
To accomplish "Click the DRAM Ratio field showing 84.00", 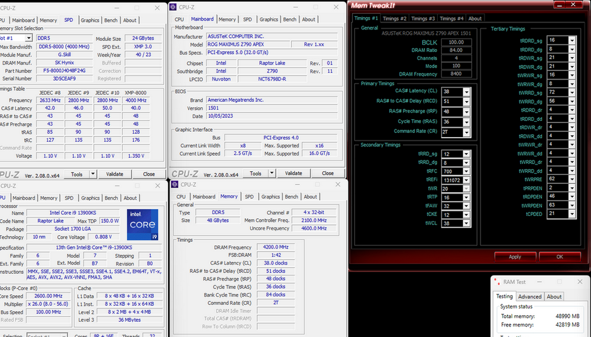I will click(x=456, y=50).
